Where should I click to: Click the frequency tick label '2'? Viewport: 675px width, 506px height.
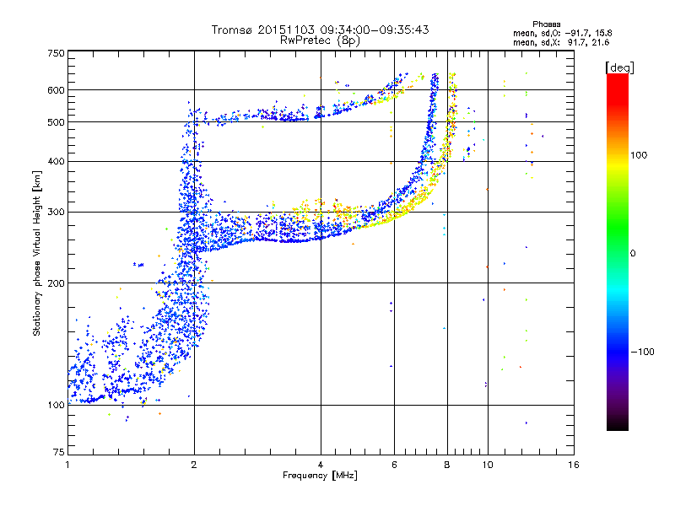[194, 465]
